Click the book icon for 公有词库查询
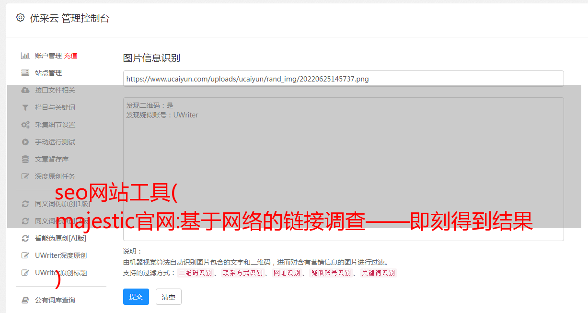Screen dimensions: 588x313 pyautogui.click(x=25, y=300)
